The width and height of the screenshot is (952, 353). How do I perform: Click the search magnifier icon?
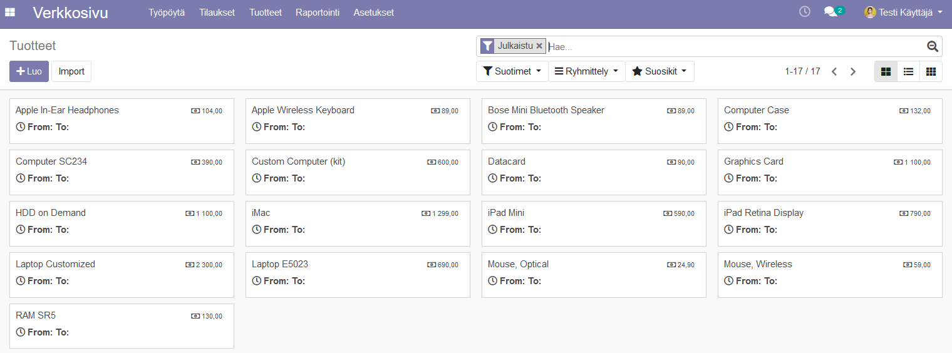click(x=933, y=46)
